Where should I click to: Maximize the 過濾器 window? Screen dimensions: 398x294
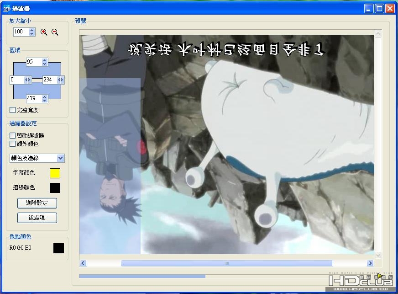(x=379, y=8)
